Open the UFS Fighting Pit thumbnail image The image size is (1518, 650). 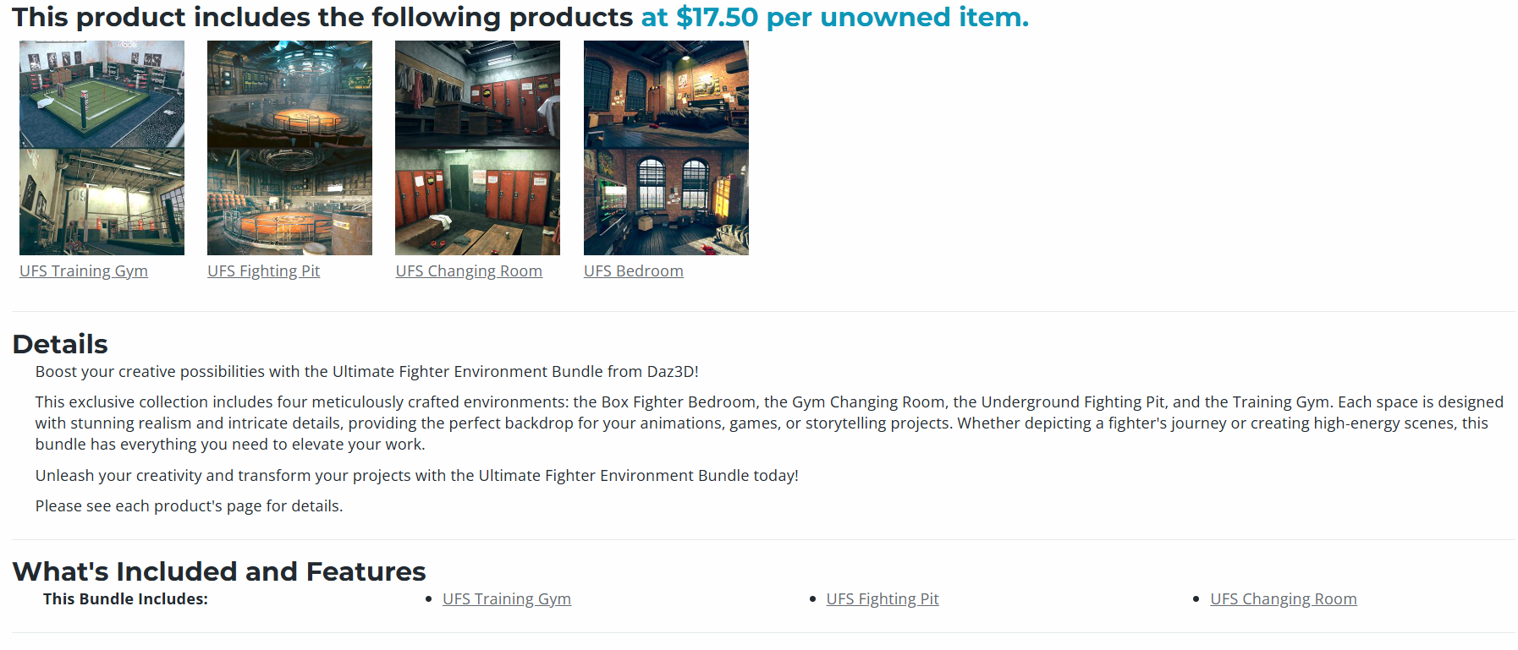click(289, 148)
